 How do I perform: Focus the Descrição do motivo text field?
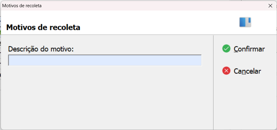[x=105, y=60]
